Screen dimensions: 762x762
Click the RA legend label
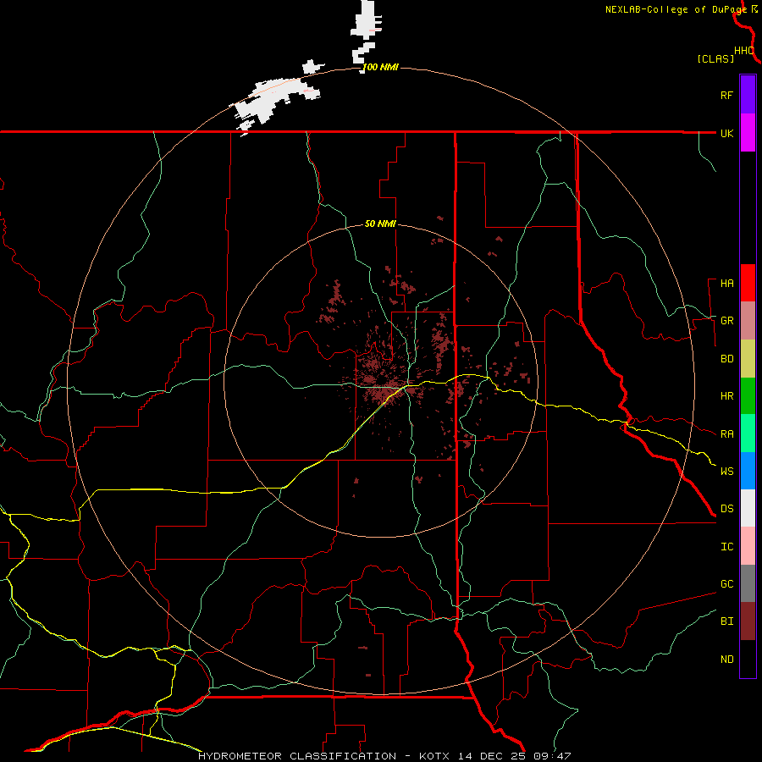tap(726, 434)
